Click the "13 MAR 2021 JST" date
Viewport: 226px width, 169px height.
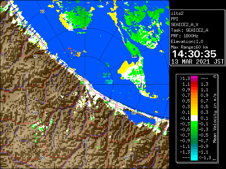(x=197, y=62)
